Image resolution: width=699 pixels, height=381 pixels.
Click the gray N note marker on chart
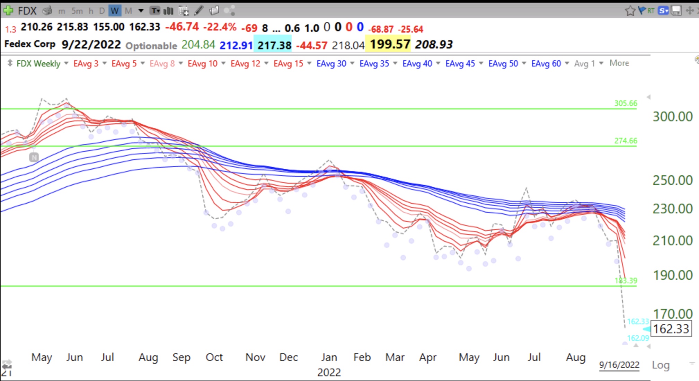click(34, 158)
